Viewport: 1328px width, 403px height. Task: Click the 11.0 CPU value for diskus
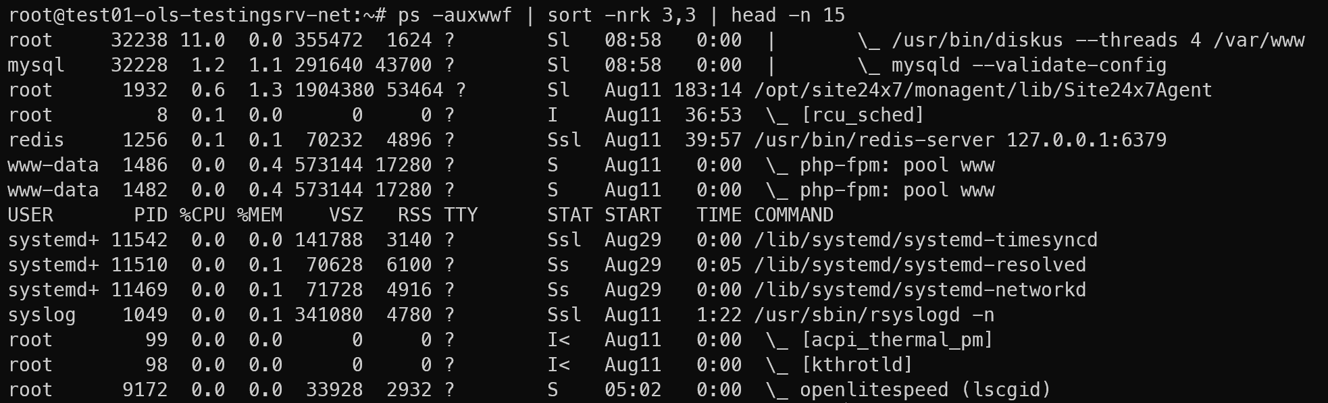[x=202, y=40]
